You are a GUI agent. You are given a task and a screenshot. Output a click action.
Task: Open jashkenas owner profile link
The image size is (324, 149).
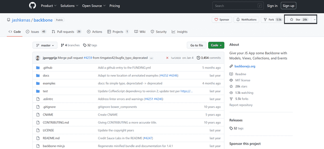point(21,20)
